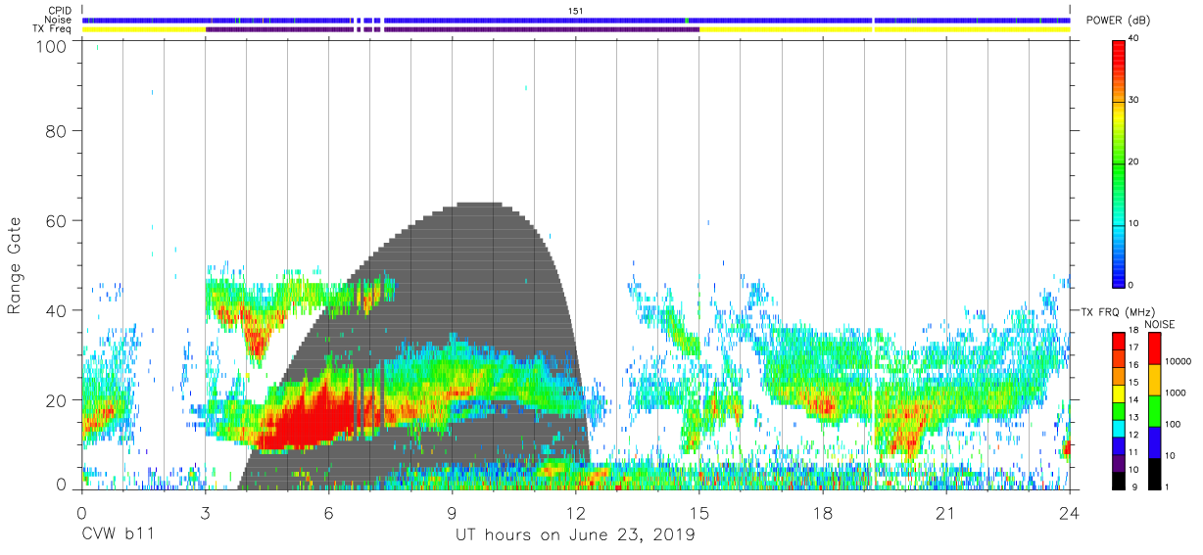Click the 24 hour tick label on the UT axis
This screenshot has width=1203, height=555.
(x=1070, y=513)
